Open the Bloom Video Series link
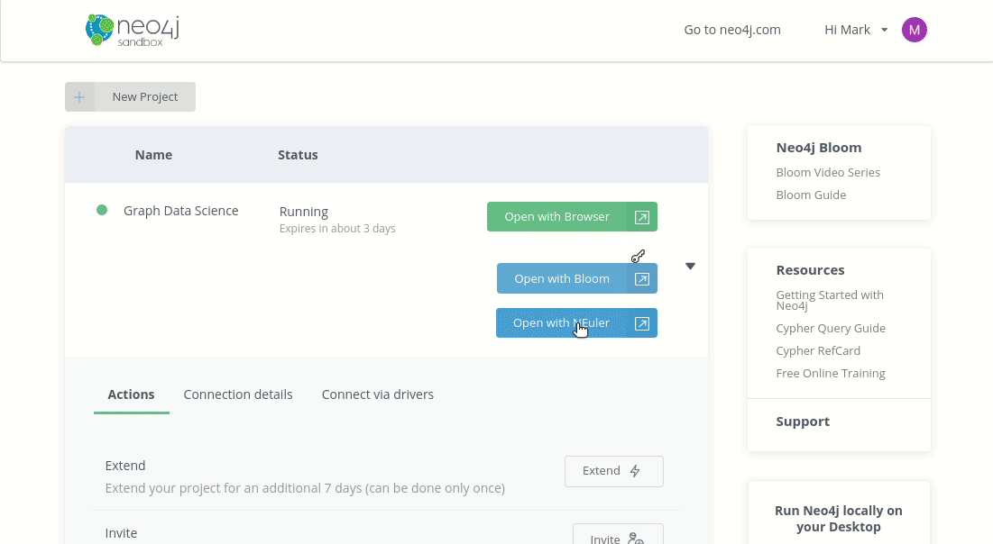The height and width of the screenshot is (544, 993). 828,172
